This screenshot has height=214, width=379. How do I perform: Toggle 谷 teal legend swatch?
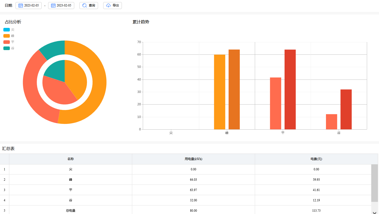pyautogui.click(x=6, y=48)
